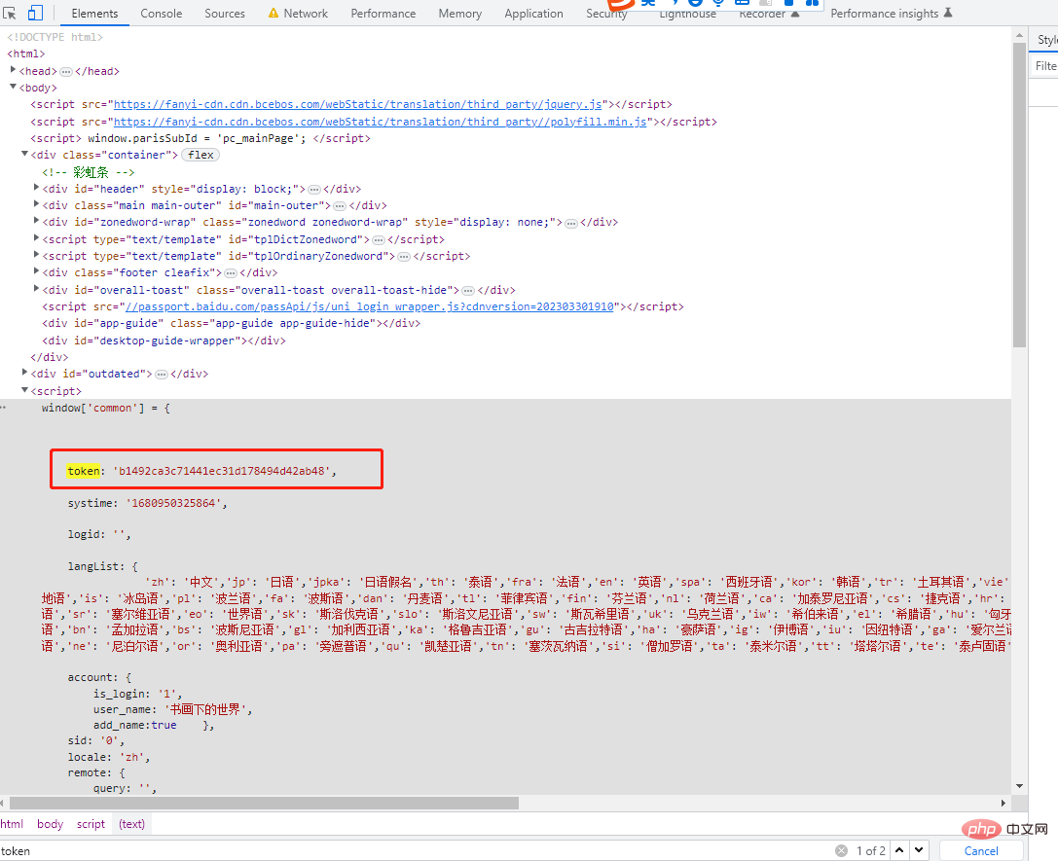Click the scroll down arrow of vertical scrollbar
The image size is (1058, 861).
[x=1019, y=786]
